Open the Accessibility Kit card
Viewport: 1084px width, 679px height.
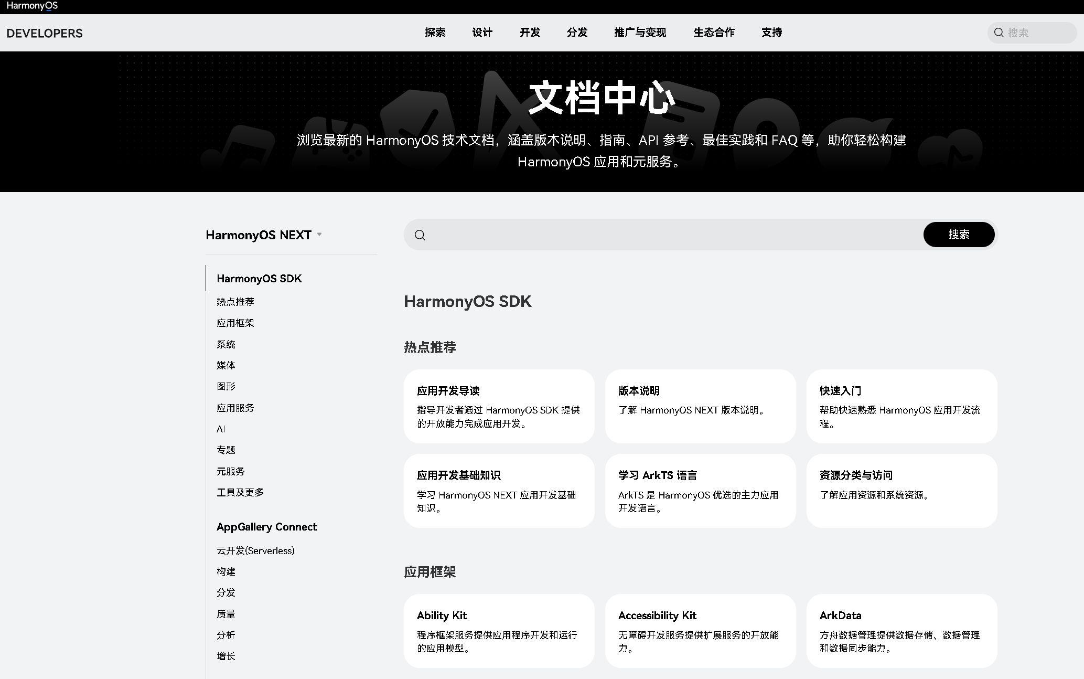pyautogui.click(x=701, y=631)
